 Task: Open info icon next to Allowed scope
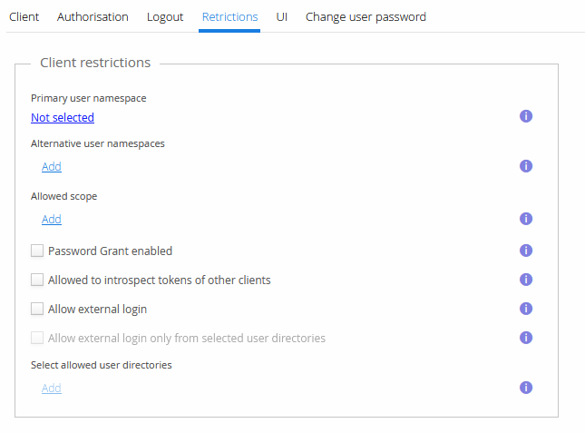(x=525, y=219)
